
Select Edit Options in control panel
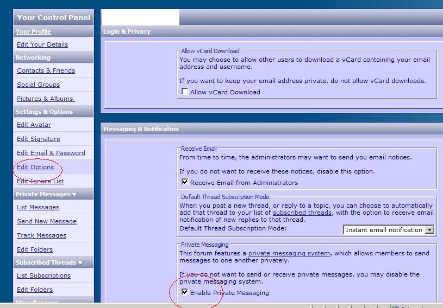pyautogui.click(x=35, y=167)
